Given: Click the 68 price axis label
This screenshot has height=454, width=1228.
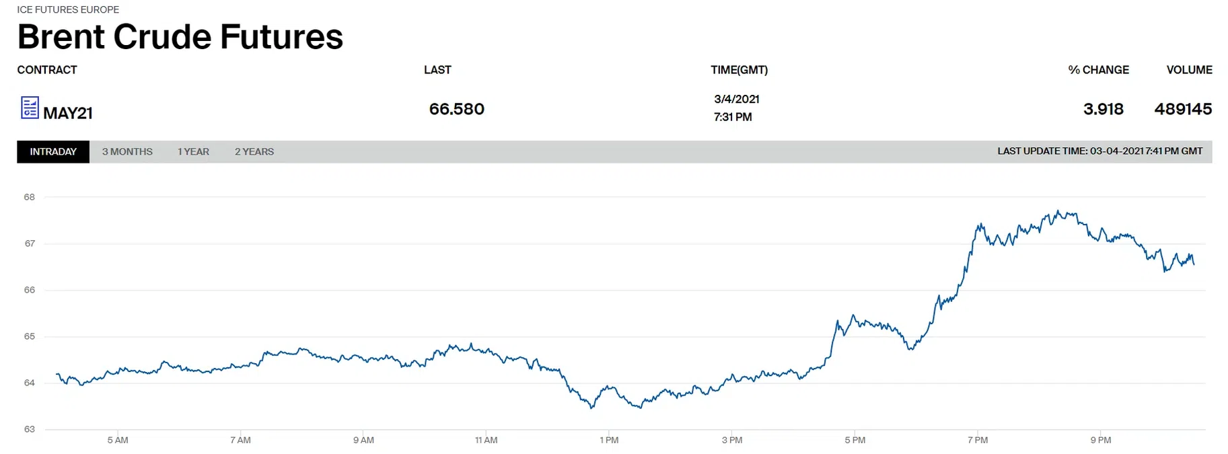Looking at the screenshot, I should point(30,197).
